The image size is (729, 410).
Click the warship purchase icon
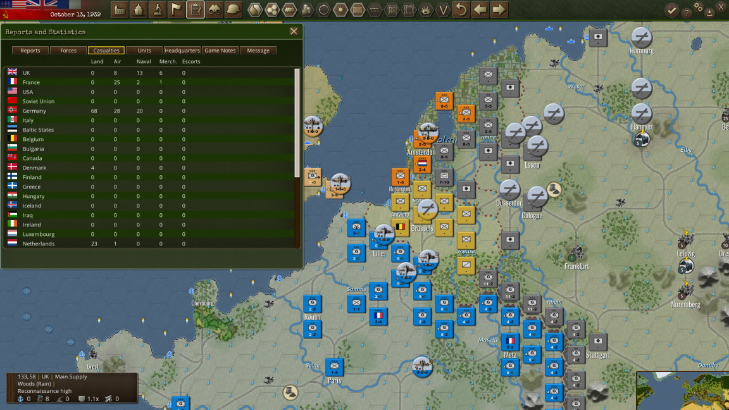coord(139,9)
